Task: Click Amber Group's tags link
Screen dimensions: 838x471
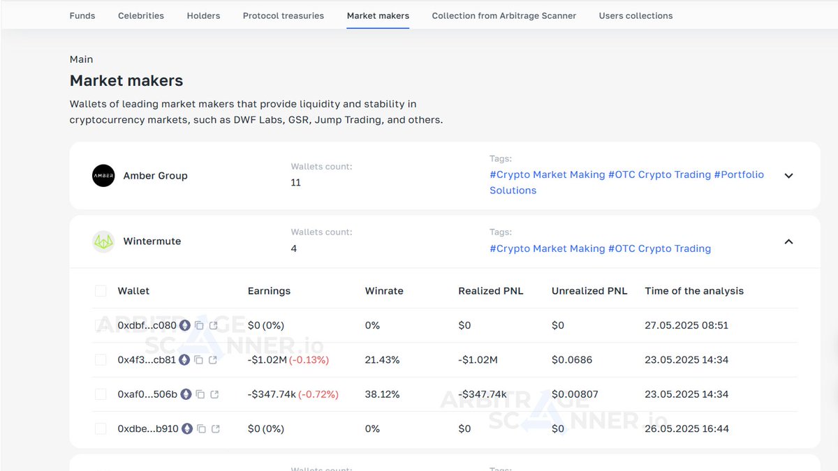Action: [627, 182]
